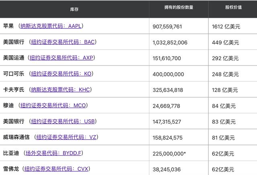Select the share count 325,634,818

pos(168,90)
